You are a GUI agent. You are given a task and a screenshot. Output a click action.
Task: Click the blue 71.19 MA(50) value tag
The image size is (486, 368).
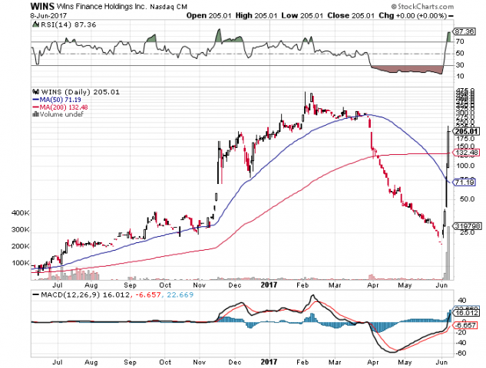465,182
